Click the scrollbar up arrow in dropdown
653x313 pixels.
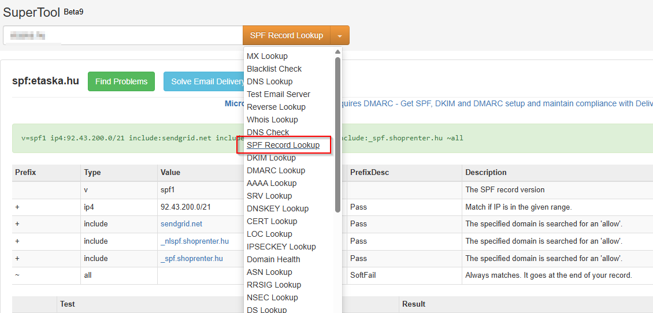[337, 51]
